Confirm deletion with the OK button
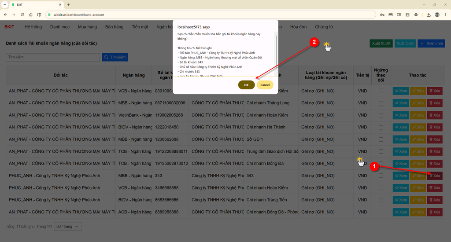 [246, 85]
